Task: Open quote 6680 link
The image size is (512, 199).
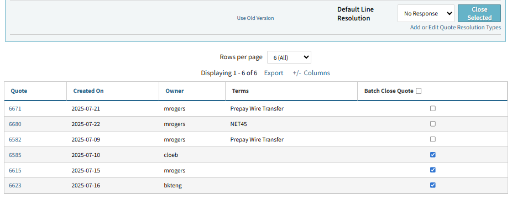Action: tap(15, 124)
